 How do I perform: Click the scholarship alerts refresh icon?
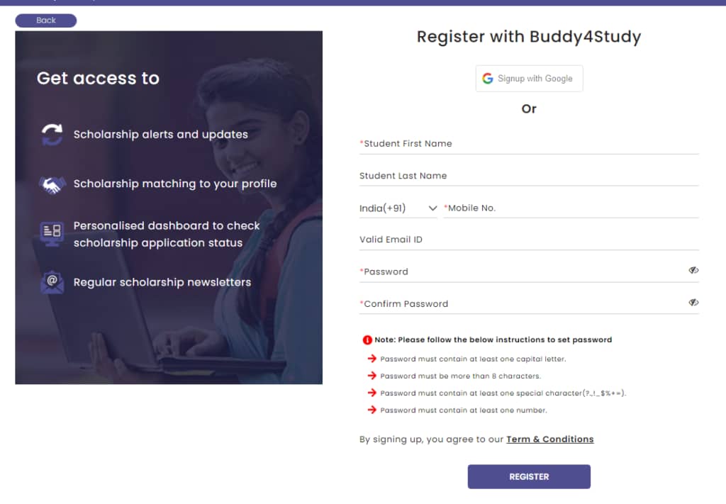point(52,135)
